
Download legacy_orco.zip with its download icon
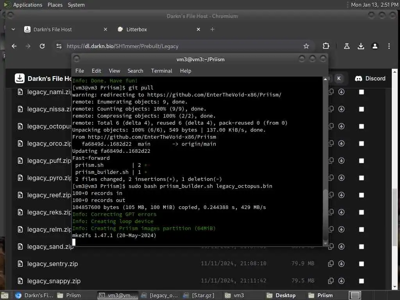[341, 143]
